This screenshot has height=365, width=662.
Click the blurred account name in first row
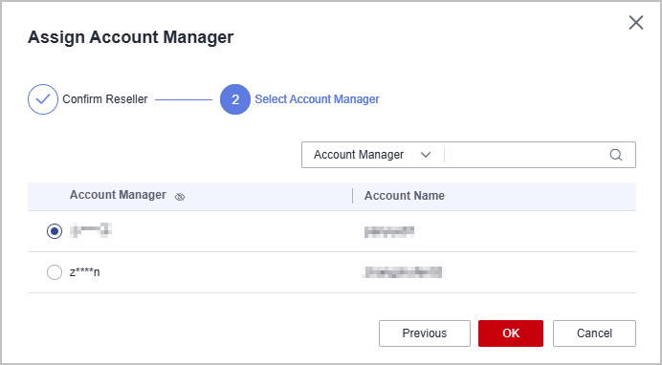[389, 231]
